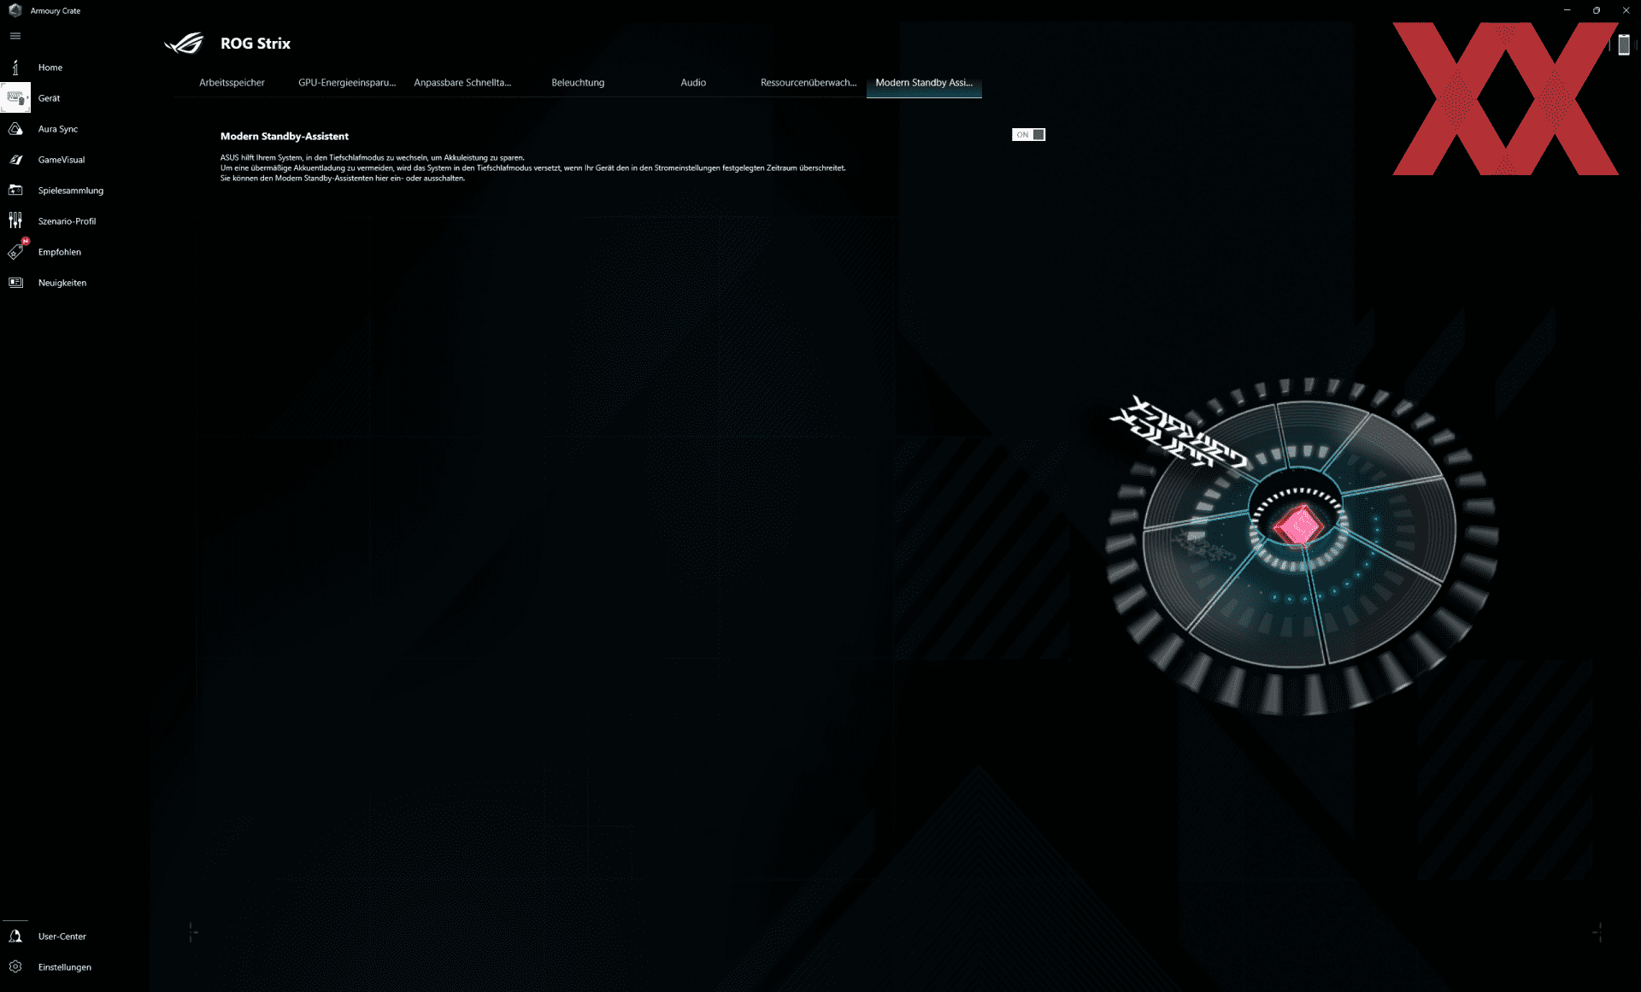Click the Gerät sidebar label
Screen dimensions: 1641x992
(49, 98)
